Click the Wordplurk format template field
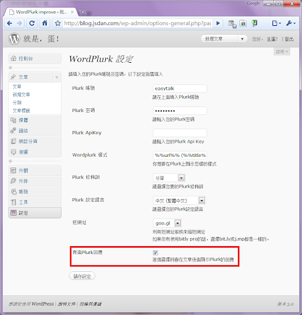The height and width of the screenshot is (315, 302). [x=180, y=155]
